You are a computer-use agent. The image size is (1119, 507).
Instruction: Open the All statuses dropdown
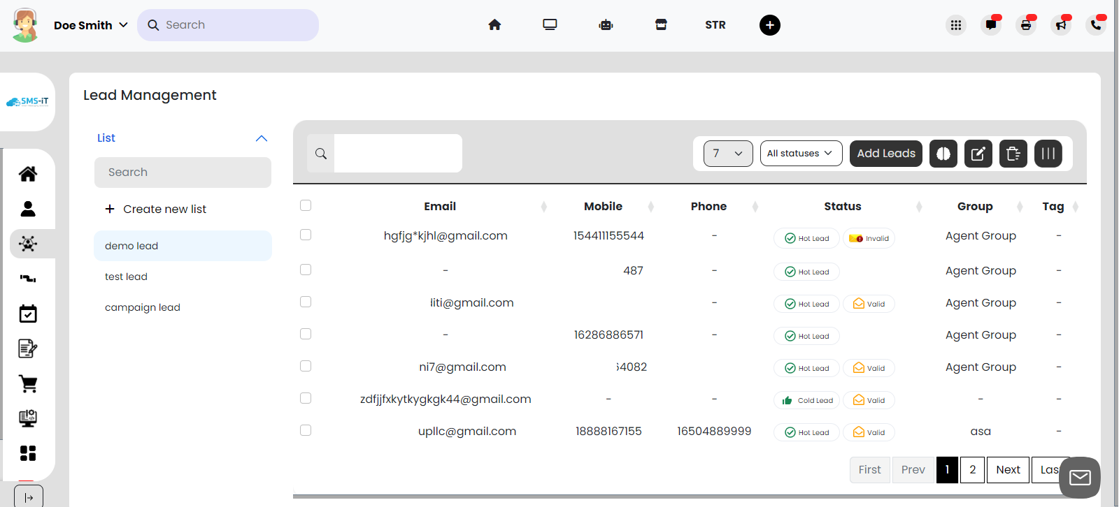(x=801, y=154)
